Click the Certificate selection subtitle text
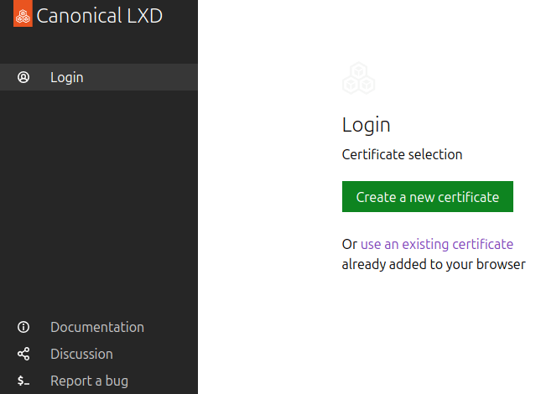This screenshot has width=541, height=394. tap(402, 154)
